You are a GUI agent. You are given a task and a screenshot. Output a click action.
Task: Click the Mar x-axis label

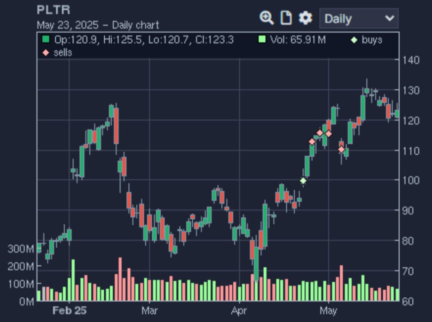(x=149, y=310)
